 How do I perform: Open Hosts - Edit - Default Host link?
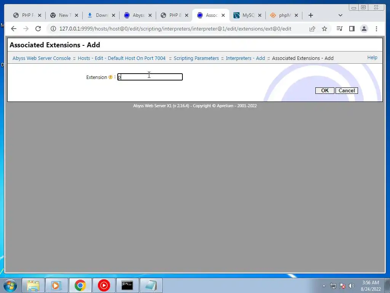tap(121, 58)
